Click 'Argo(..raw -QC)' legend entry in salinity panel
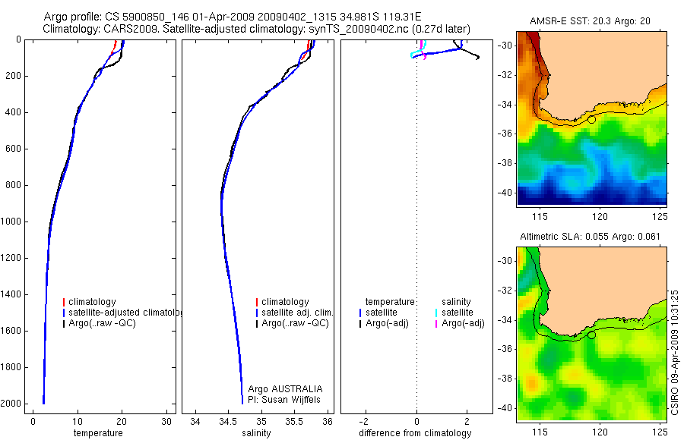684x440 pixels. (x=295, y=323)
